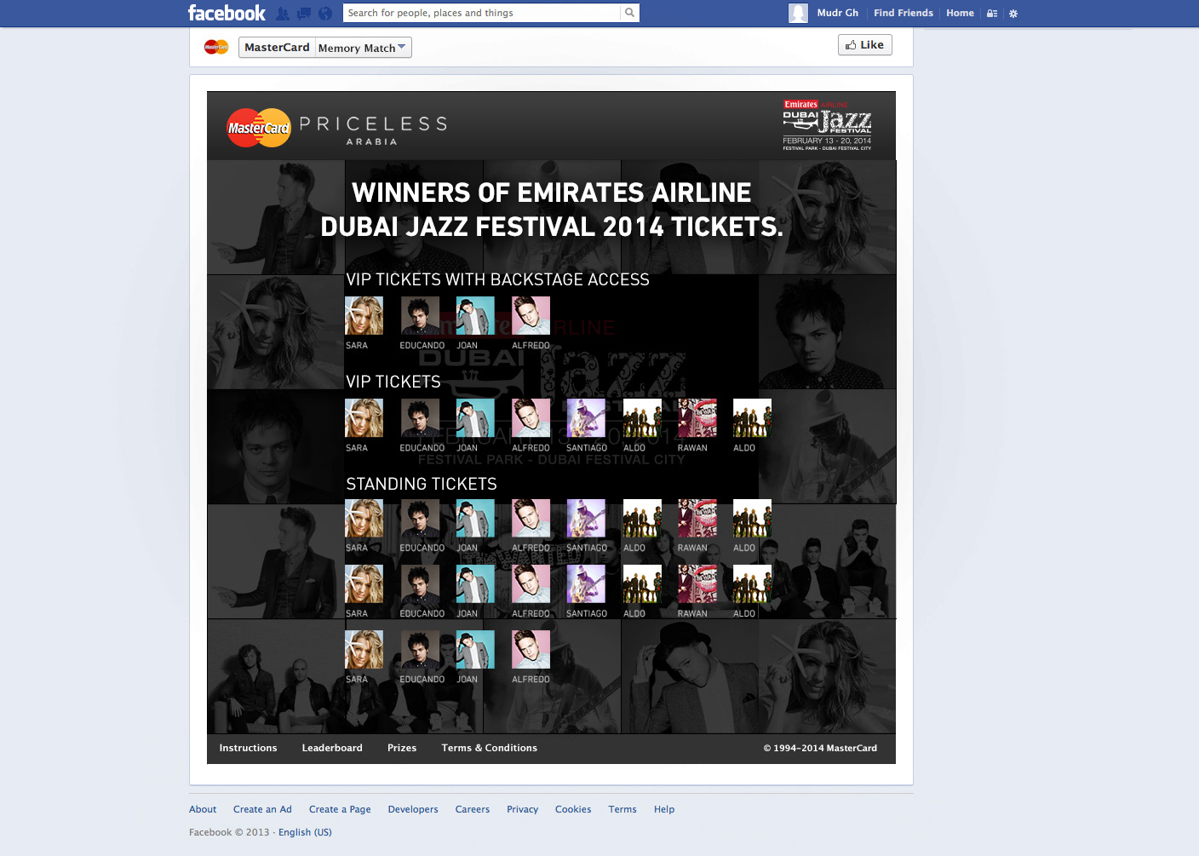Select RAWAN thumbnail in first Standing Tickets row
This screenshot has width=1199, height=856.
point(697,519)
